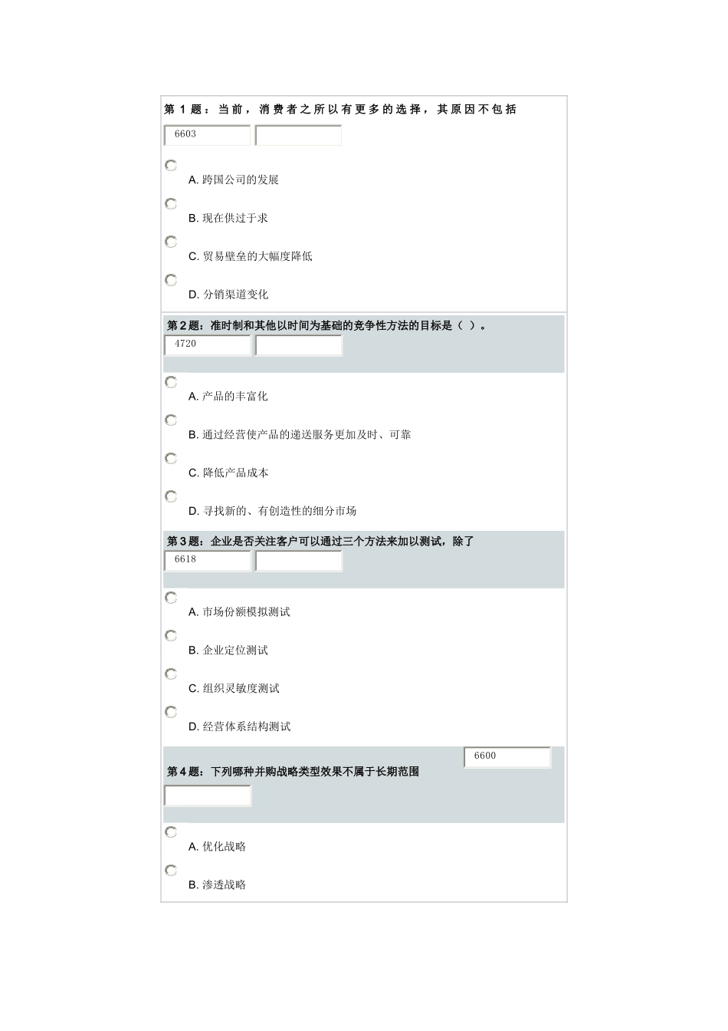Select option A 市场份额模拟测试
The height and width of the screenshot is (1031, 728).
pyautogui.click(x=171, y=598)
